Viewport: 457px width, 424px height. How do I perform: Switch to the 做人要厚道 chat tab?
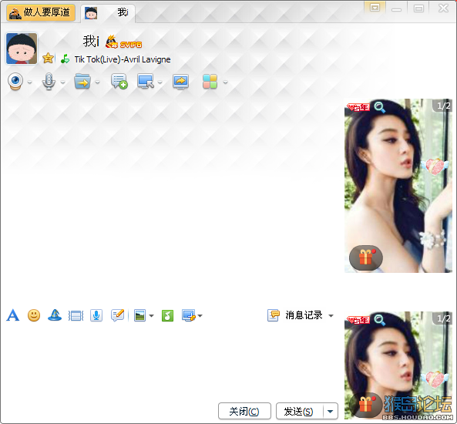tap(41, 12)
